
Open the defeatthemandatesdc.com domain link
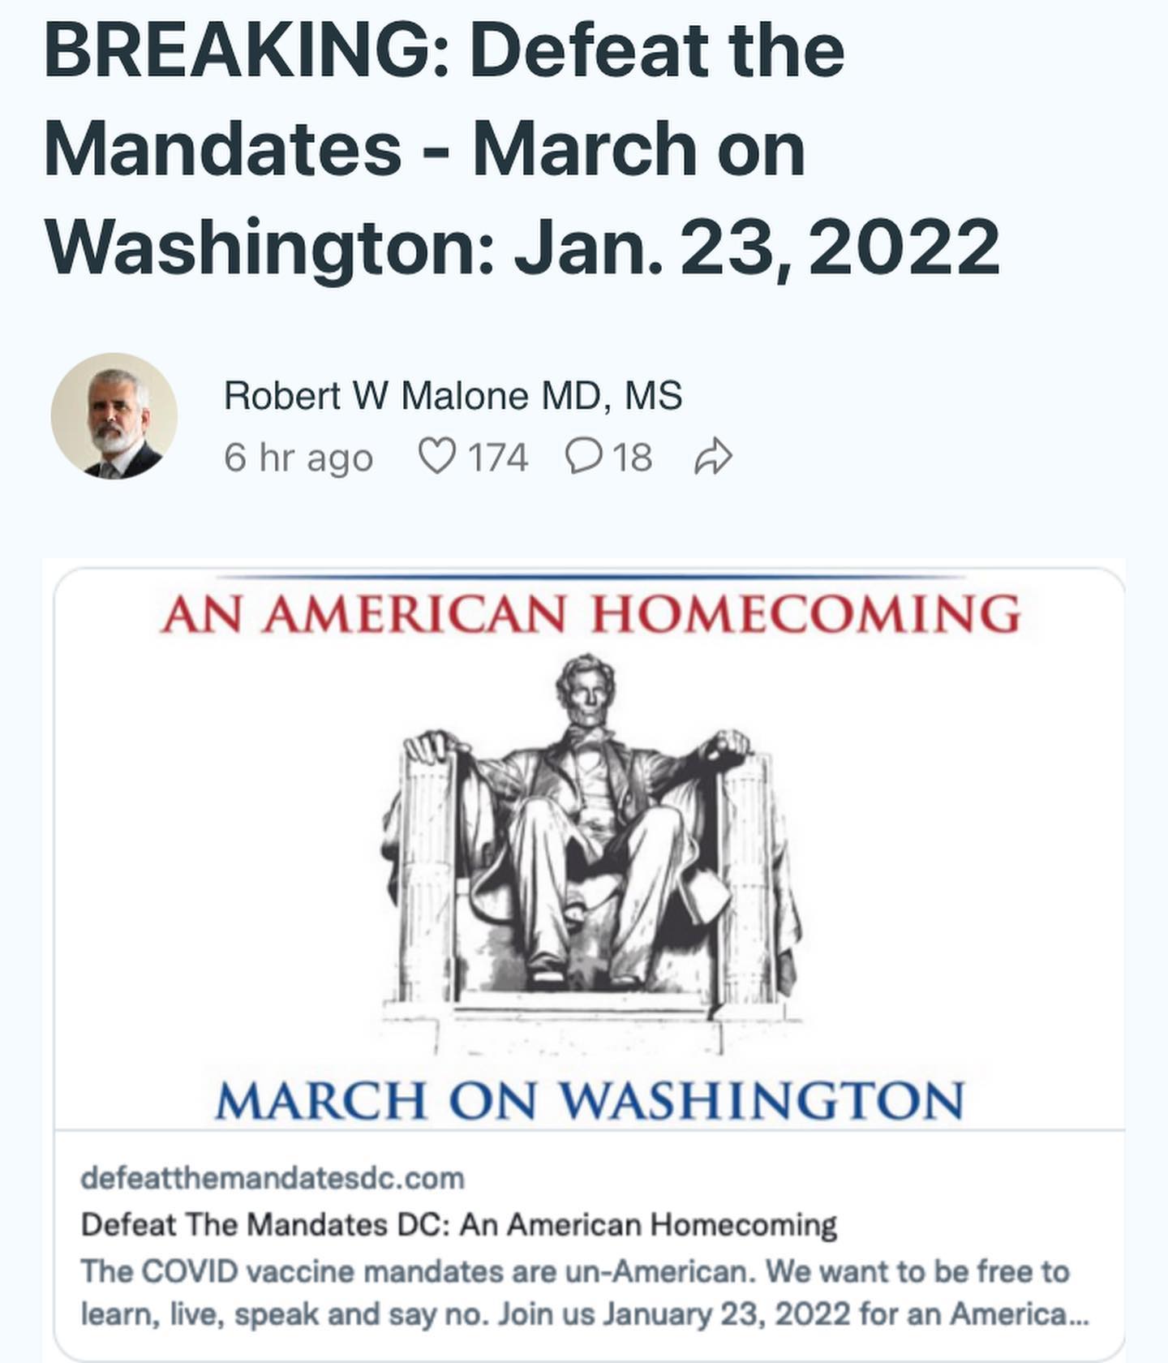[273, 1177]
